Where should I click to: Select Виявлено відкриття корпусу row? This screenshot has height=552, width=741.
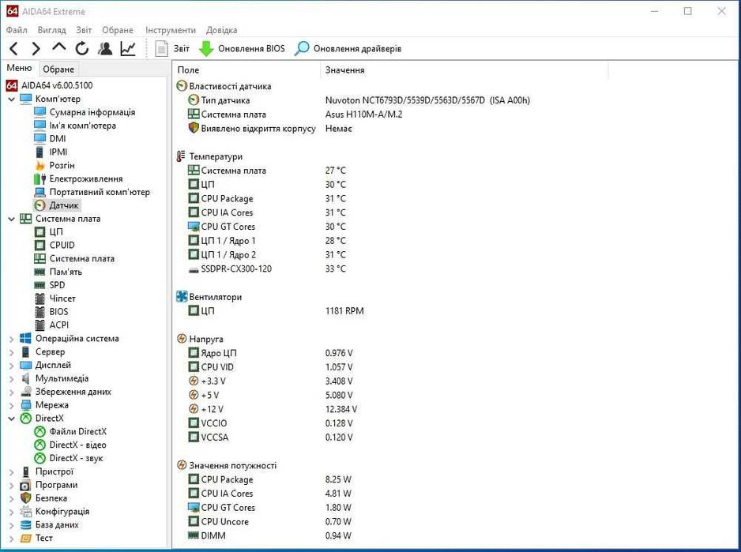tap(270, 129)
